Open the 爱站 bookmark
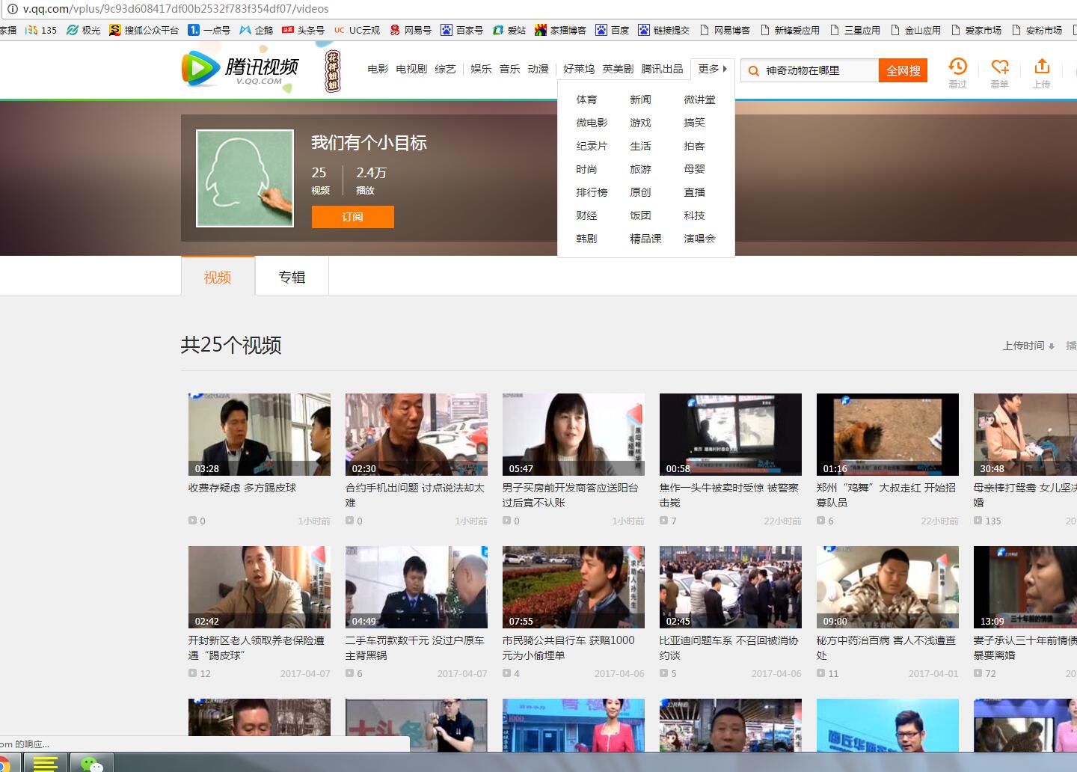 pyautogui.click(x=509, y=30)
